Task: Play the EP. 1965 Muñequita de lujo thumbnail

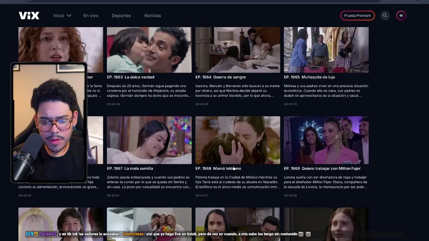Action: [x=326, y=50]
